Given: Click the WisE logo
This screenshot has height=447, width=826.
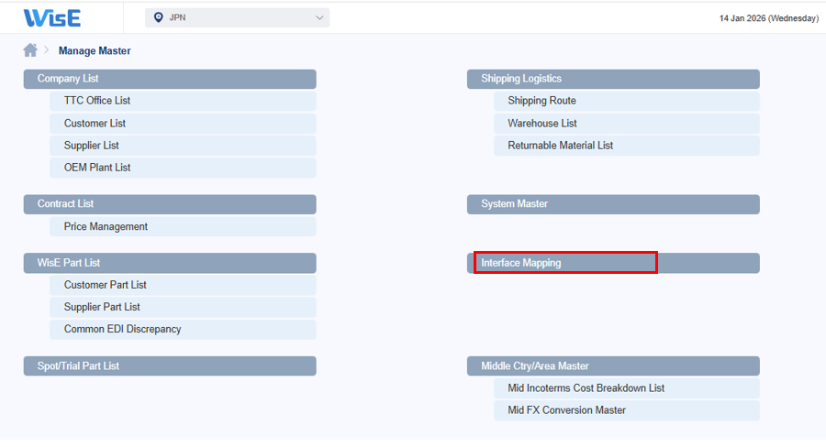Looking at the screenshot, I should click(52, 18).
